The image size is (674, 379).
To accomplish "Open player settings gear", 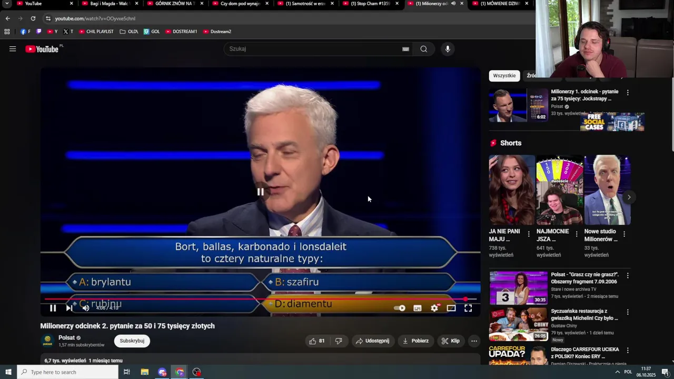I will (x=434, y=308).
